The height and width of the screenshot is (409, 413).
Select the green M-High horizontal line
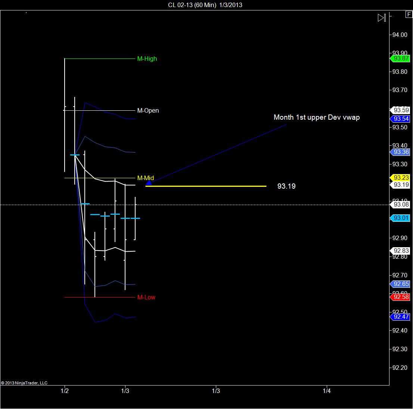(x=100, y=59)
